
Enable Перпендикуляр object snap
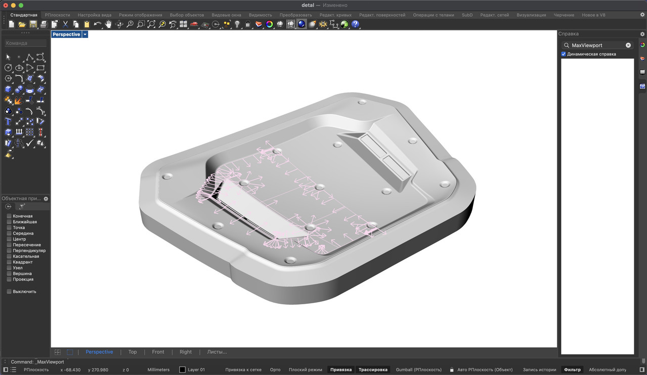(9, 251)
